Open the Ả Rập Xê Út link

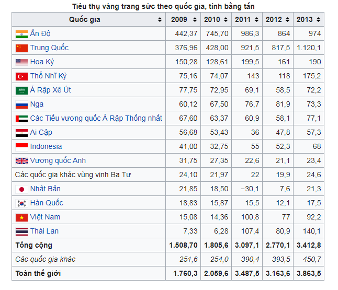[50, 90]
